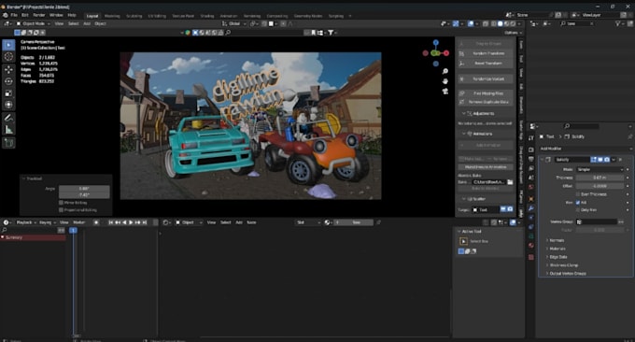Click the Blender logo menu icon
635x342 pixels.
[x=6, y=15]
